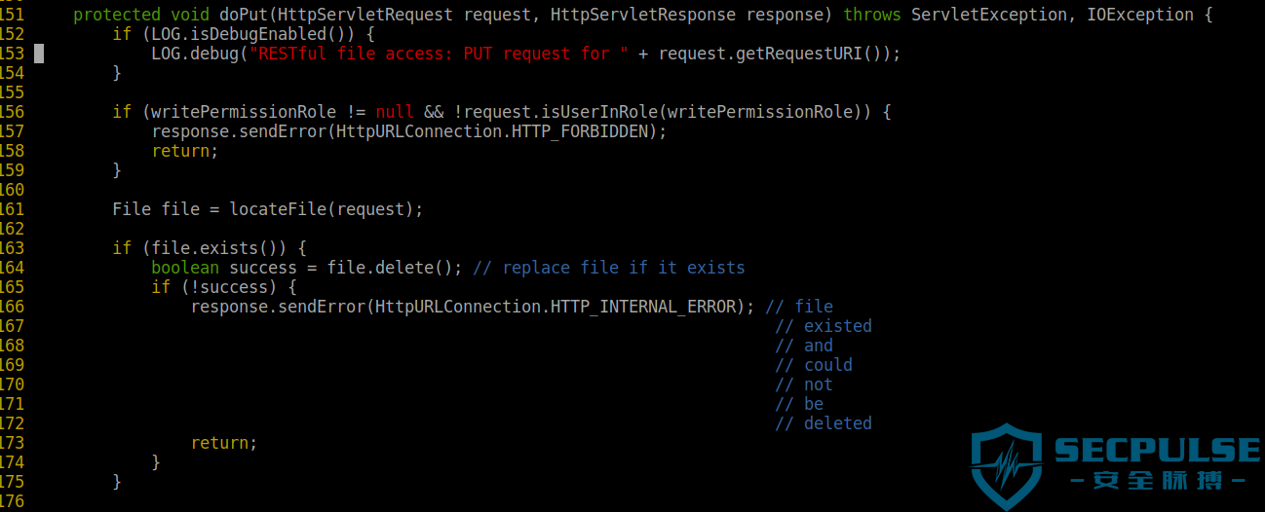
Task: Click the SECPULSE shield logo icon
Action: 1007,466
